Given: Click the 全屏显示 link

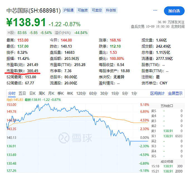Looking at the screenshot, I should pos(175,93).
